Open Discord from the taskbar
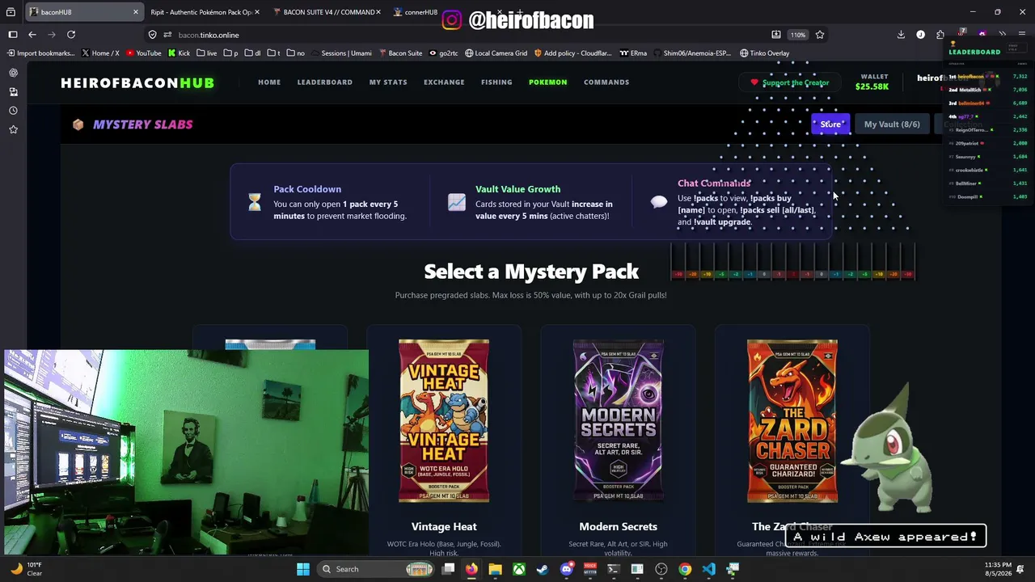Viewport: 1035px width, 582px height. click(x=567, y=569)
